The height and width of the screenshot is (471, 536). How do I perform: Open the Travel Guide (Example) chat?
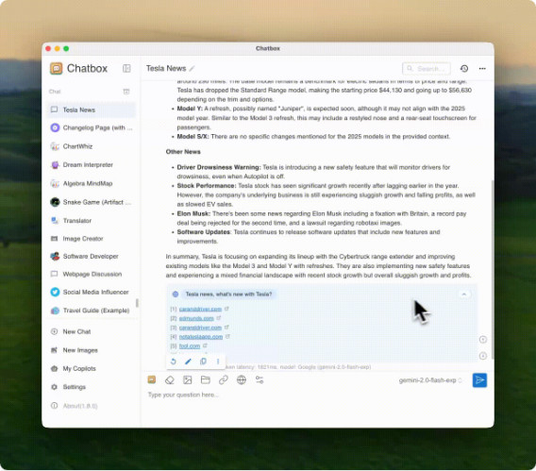(x=91, y=311)
